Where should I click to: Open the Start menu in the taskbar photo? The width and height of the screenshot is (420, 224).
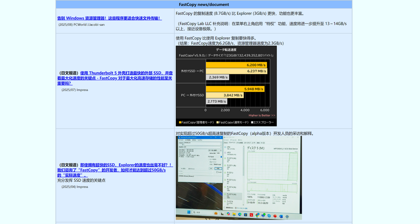(188, 212)
